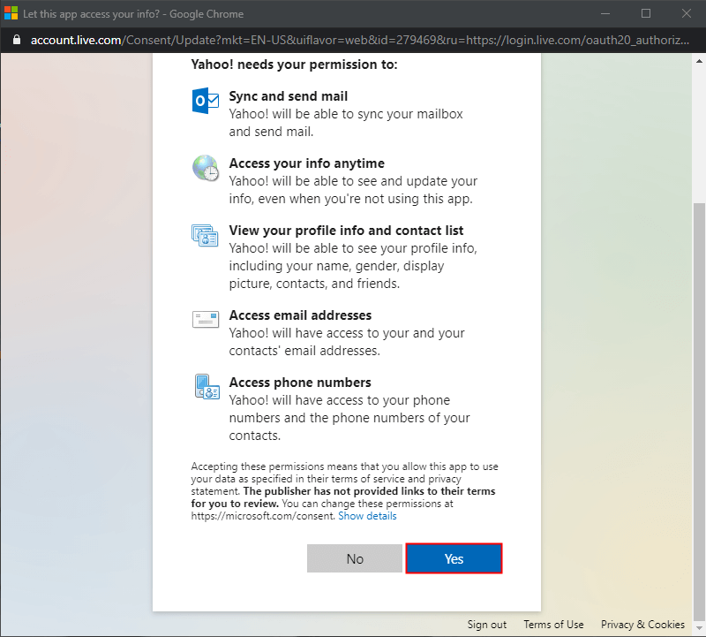Click No to deny permissions
Screen dimensions: 706x637
click(x=355, y=558)
